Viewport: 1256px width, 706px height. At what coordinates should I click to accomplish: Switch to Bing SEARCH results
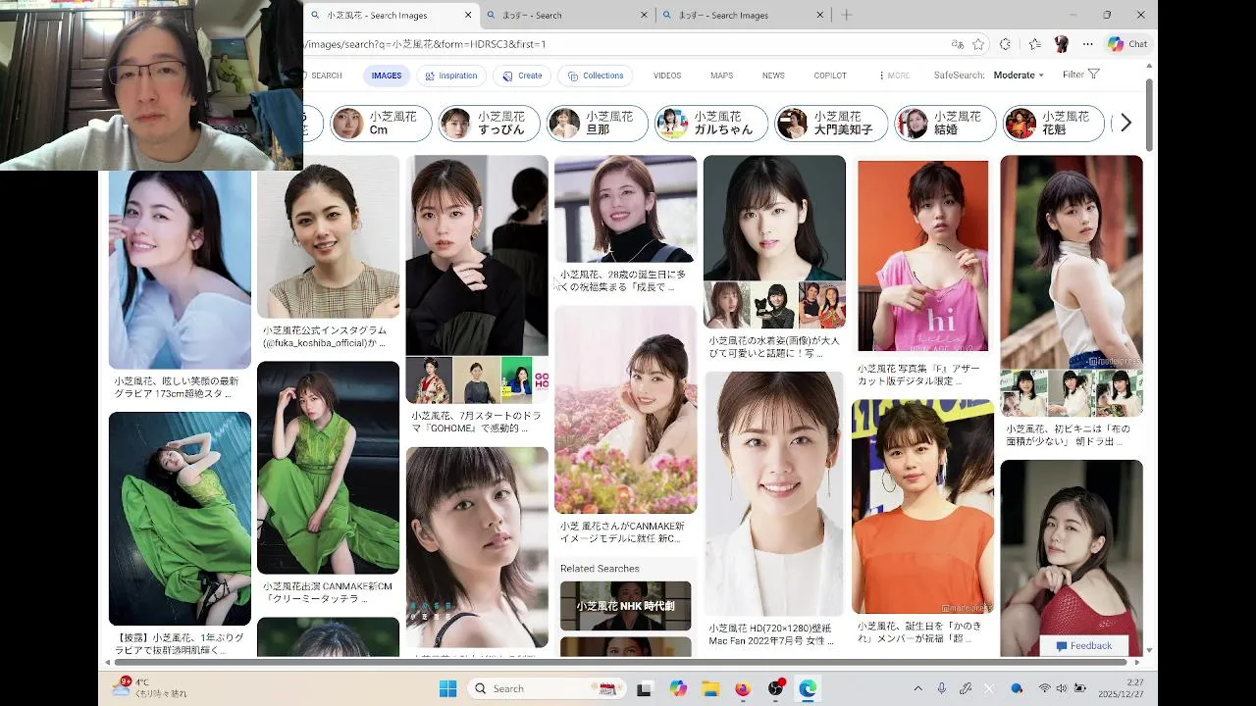click(x=324, y=76)
